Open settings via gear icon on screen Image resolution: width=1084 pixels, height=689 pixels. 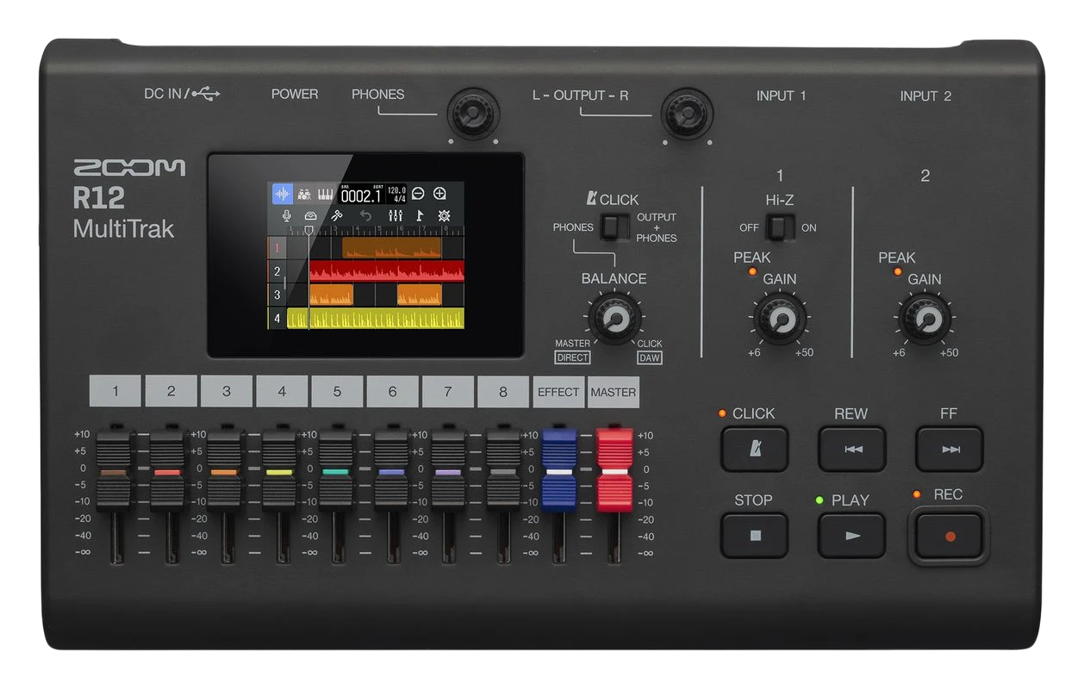[x=445, y=215]
